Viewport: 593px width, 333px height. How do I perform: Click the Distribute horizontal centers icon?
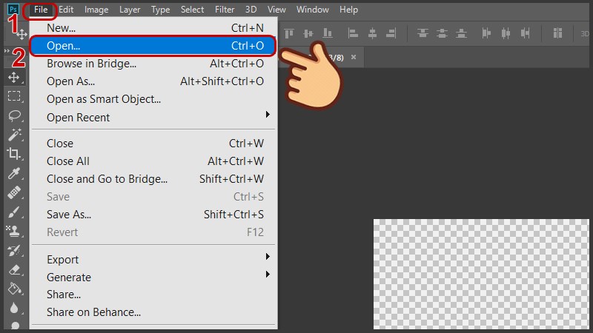point(506,33)
